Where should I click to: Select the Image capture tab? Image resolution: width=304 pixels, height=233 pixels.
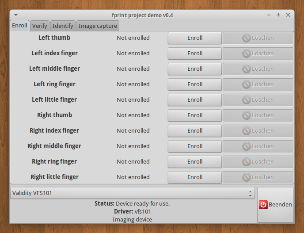click(98, 26)
